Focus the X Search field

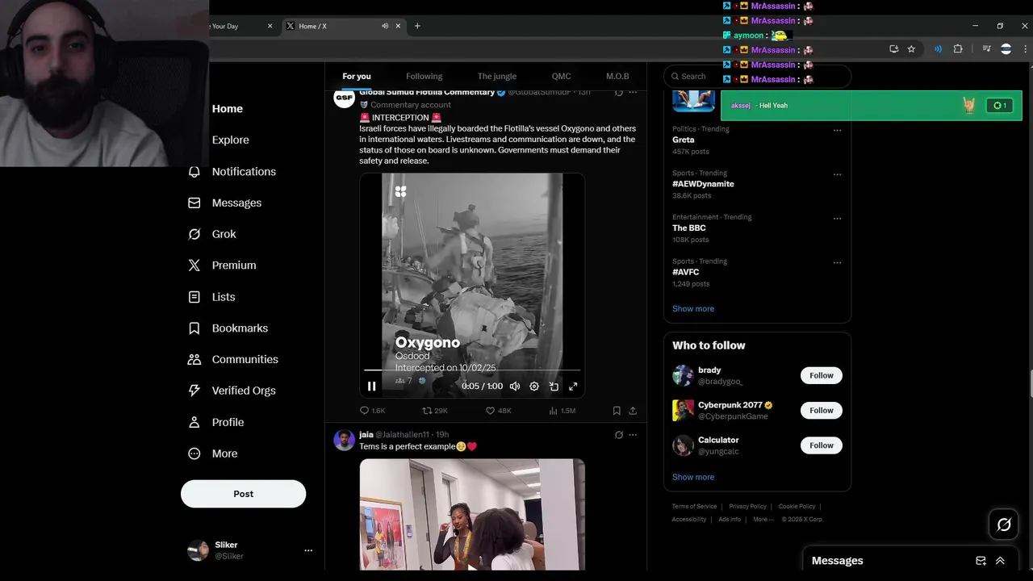tap(757, 77)
